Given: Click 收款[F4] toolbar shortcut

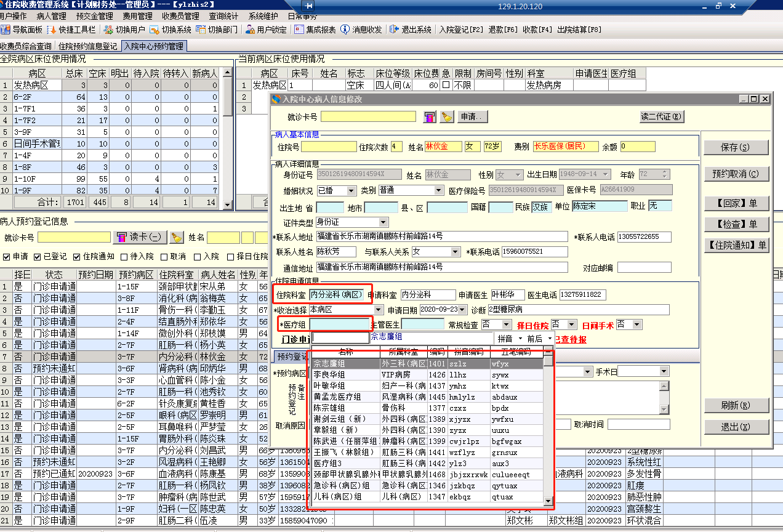Looking at the screenshot, I should pos(538,30).
